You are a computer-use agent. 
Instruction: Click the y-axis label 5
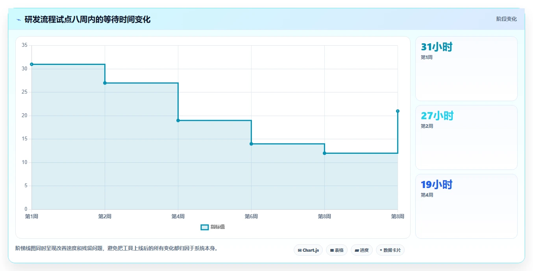(26, 186)
